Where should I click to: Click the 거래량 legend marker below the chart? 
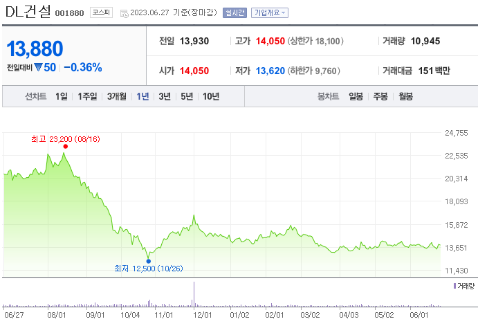(454, 286)
